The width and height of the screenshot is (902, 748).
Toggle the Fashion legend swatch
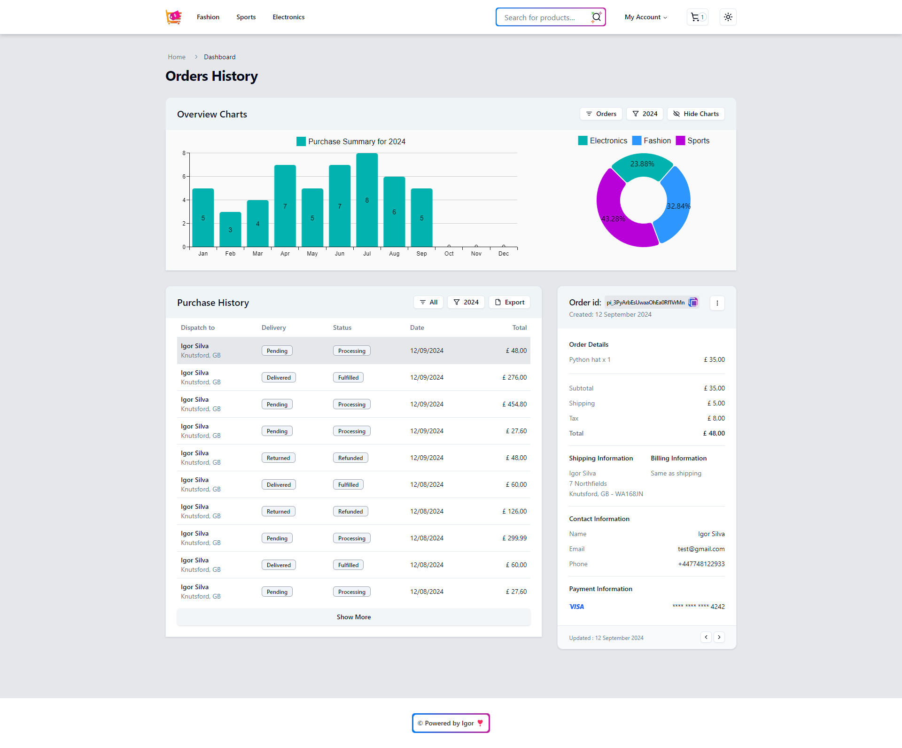click(x=637, y=140)
